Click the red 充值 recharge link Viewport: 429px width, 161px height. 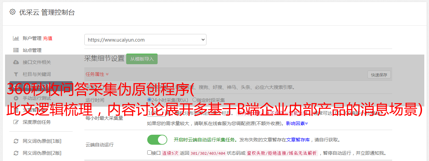(48, 38)
